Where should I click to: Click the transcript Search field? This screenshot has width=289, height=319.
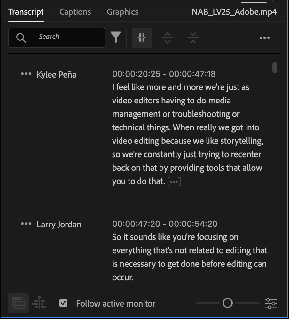coord(57,38)
